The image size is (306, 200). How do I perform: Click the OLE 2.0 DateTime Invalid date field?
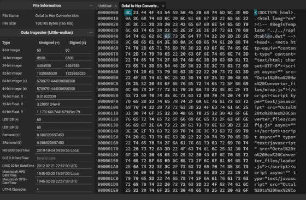point(63,158)
